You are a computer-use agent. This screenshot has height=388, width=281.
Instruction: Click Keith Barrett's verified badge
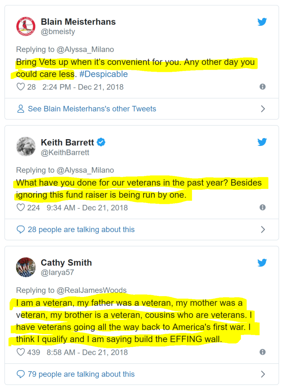click(x=101, y=143)
